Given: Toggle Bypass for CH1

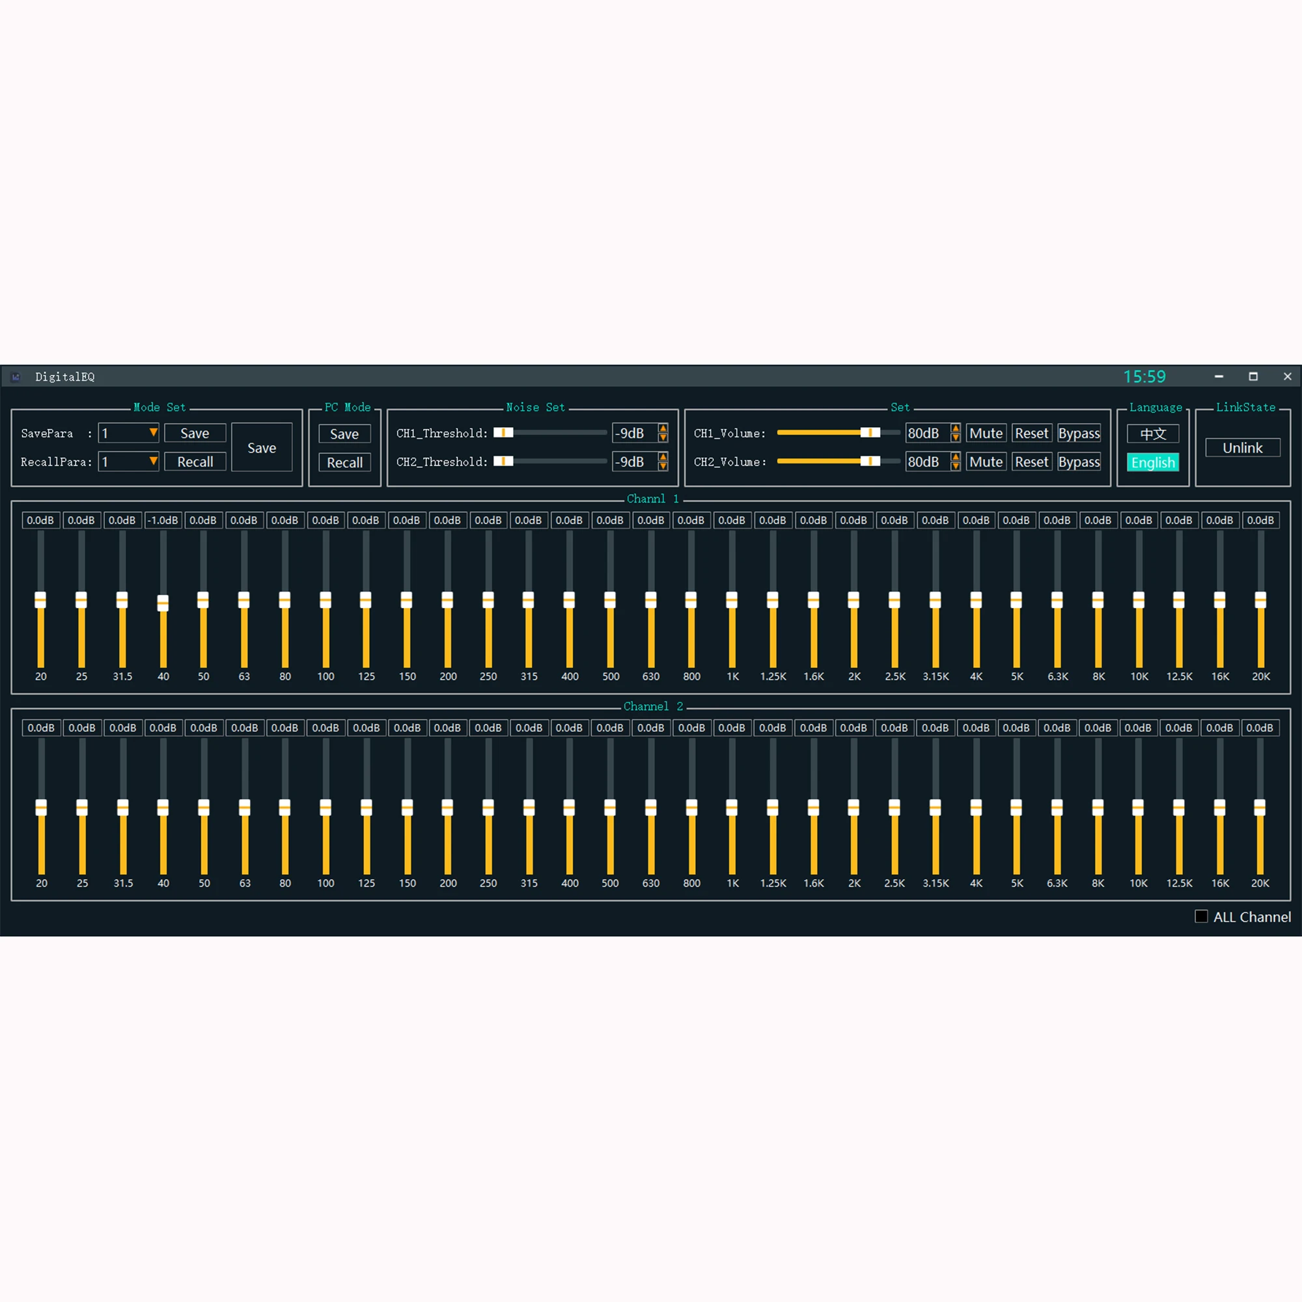Looking at the screenshot, I should point(1078,434).
